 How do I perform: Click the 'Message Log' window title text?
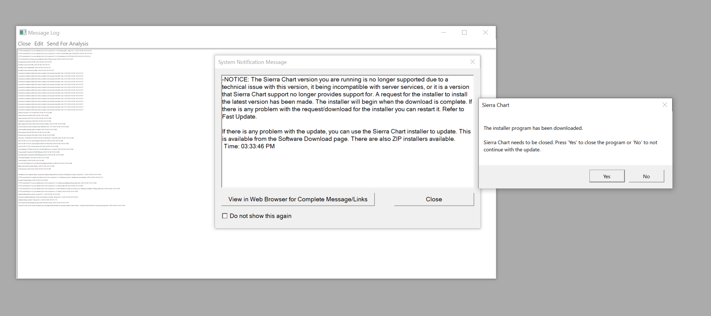(x=44, y=33)
